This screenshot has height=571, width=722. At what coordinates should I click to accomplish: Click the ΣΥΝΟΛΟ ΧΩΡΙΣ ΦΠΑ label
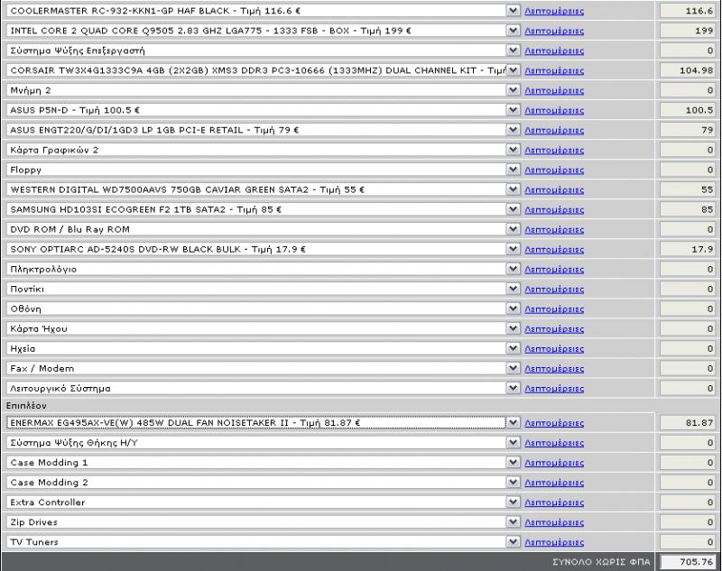(x=601, y=562)
